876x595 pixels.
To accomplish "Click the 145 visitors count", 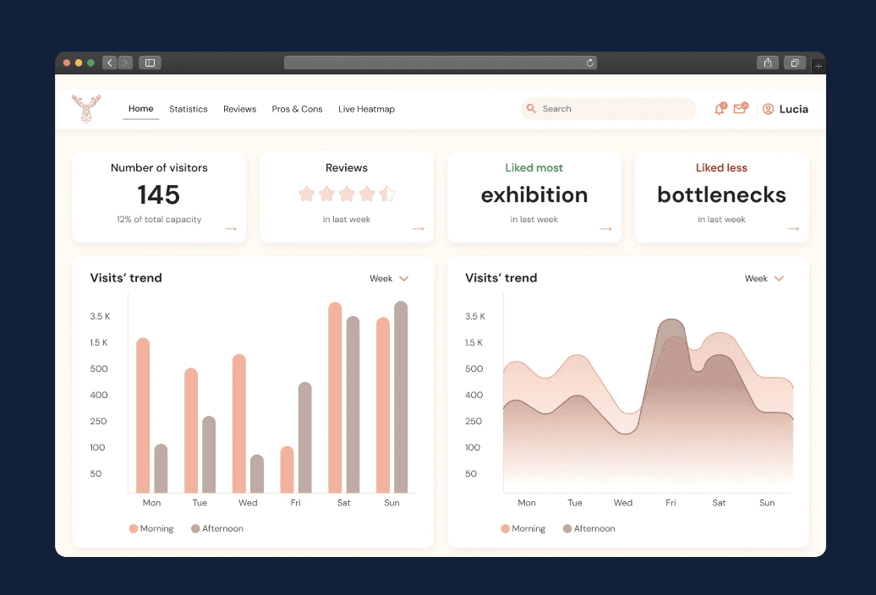I will 159,194.
